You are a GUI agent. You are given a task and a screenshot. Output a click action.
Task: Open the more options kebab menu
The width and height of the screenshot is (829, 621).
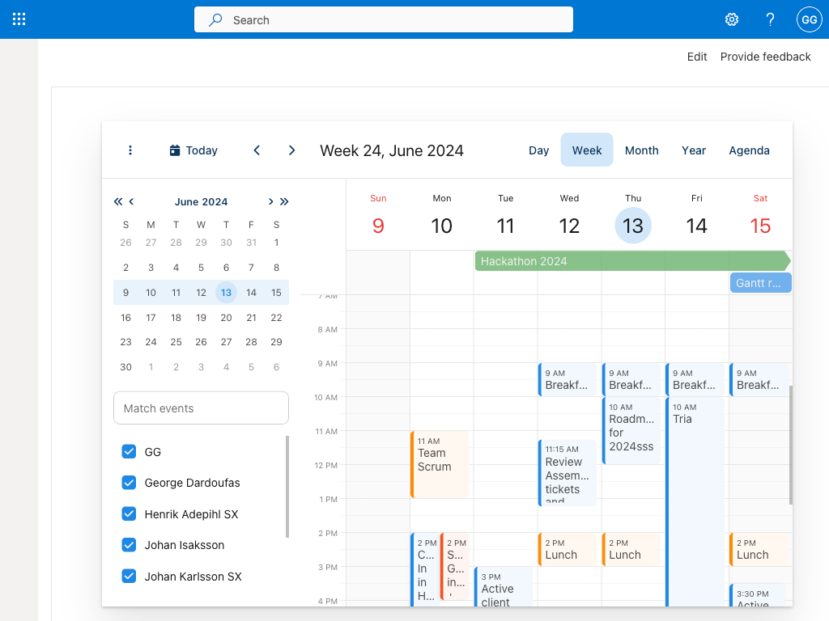[x=130, y=150]
